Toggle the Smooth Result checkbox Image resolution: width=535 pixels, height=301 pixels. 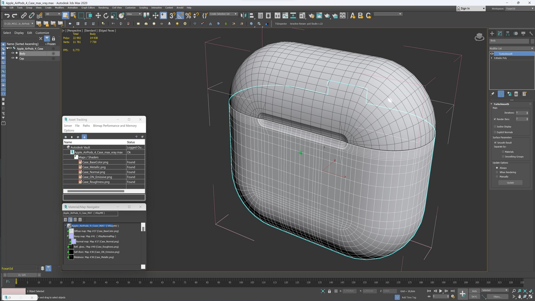[495, 143]
